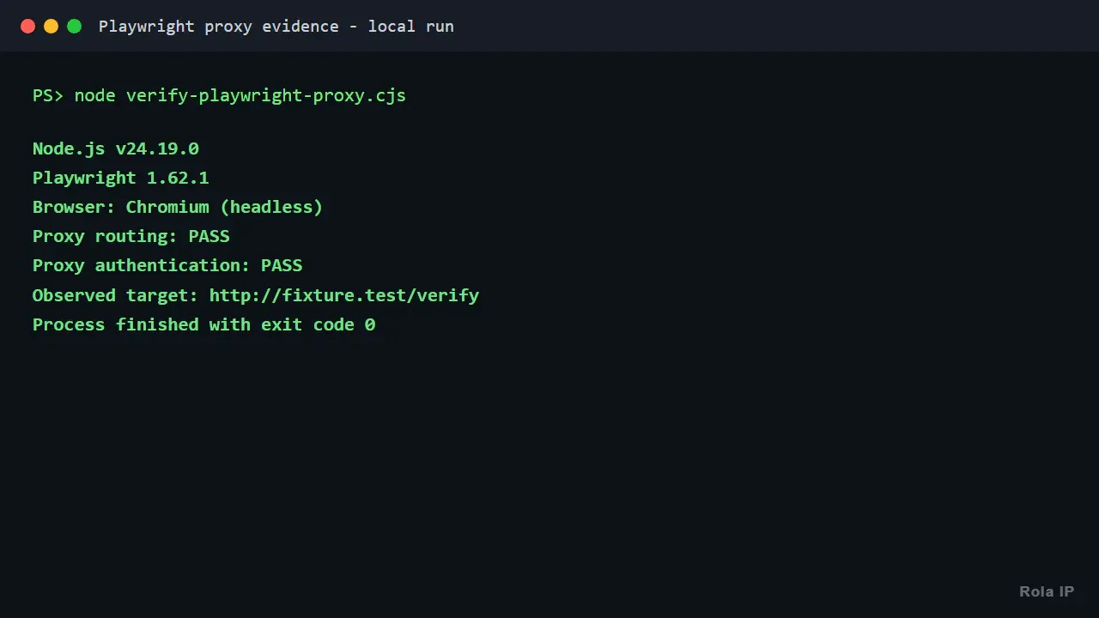Click the yellow minimize window button
Screen dimensions: 1099x618
point(51,27)
